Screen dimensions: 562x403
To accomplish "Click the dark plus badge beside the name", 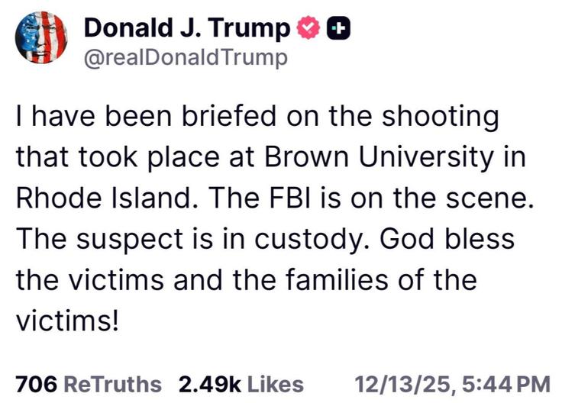I will [338, 28].
